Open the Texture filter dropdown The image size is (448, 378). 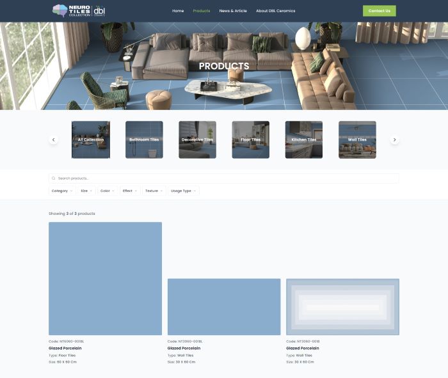point(154,191)
